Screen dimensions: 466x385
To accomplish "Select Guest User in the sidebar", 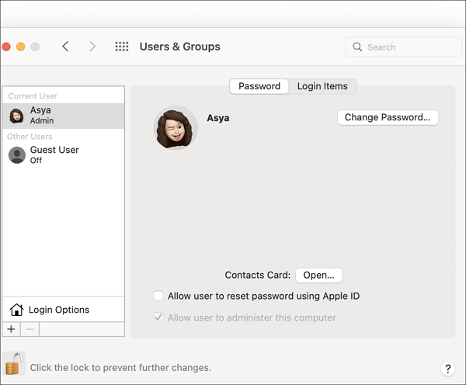I will point(62,154).
